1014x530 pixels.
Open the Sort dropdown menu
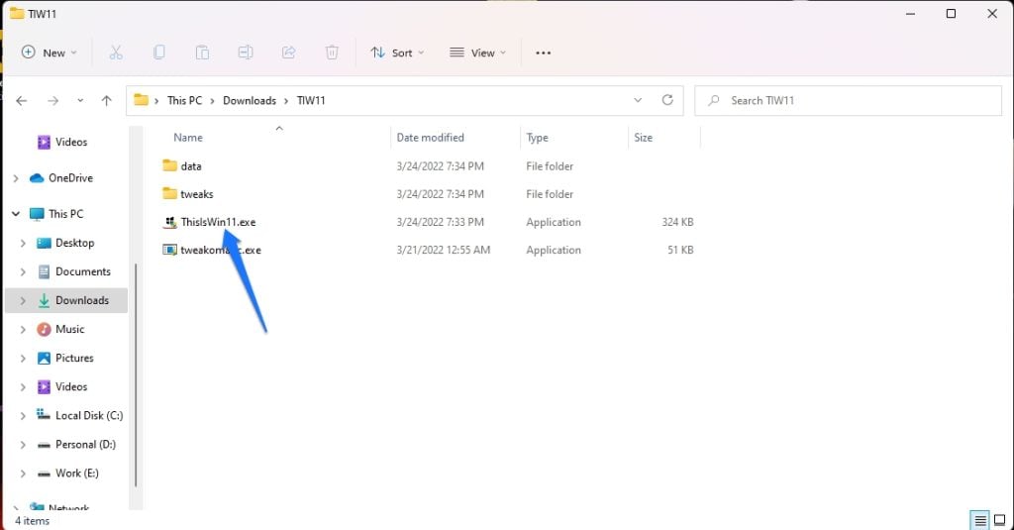pos(397,53)
